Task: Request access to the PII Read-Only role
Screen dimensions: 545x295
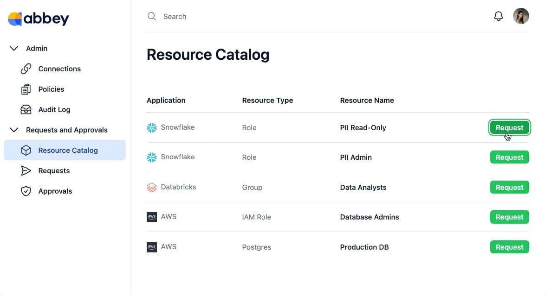Action: 509,127
